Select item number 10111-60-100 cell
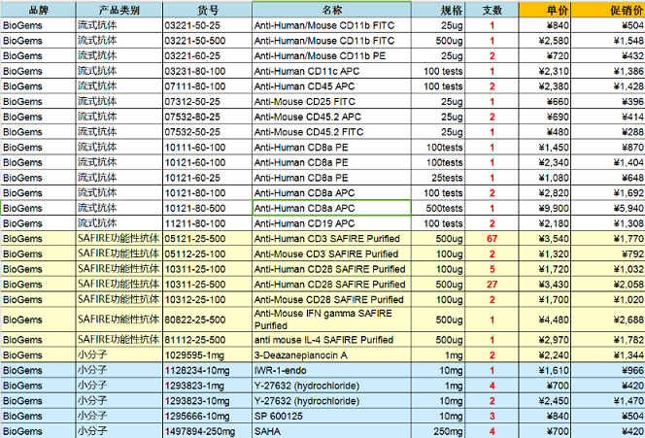The image size is (645, 438). 207,148
